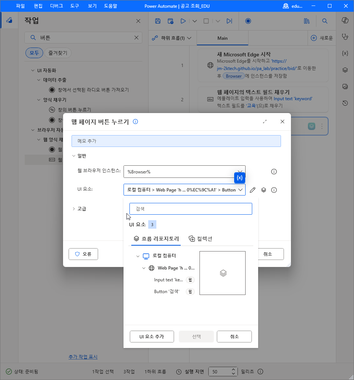Open the 파일 menu

point(20,6)
